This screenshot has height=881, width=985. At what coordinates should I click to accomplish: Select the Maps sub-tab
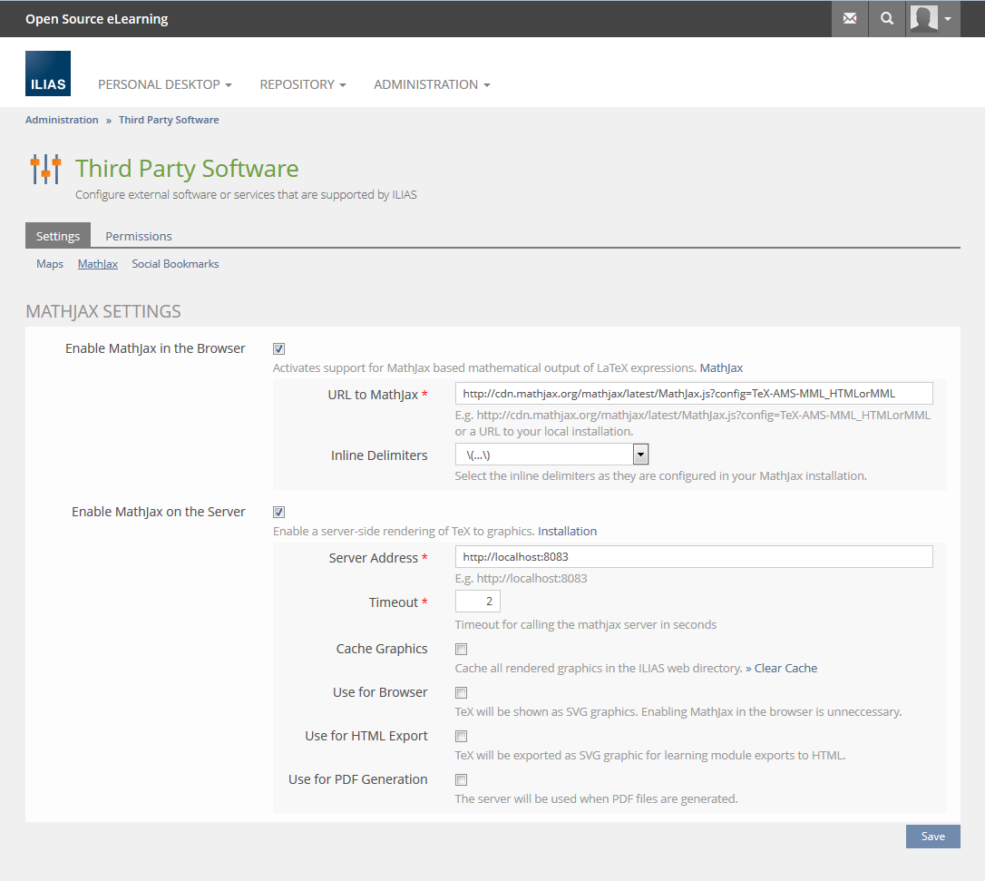[50, 264]
